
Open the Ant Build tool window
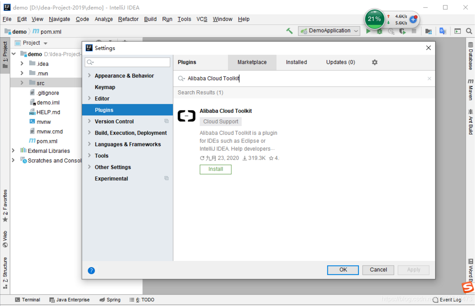[x=471, y=122]
